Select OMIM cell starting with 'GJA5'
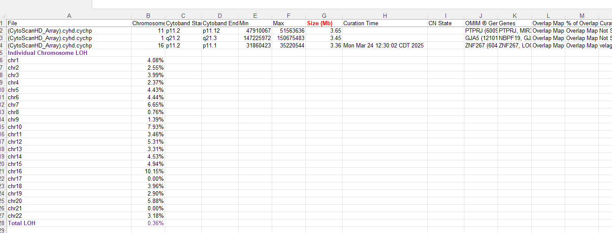612x233 pixels. click(481, 38)
